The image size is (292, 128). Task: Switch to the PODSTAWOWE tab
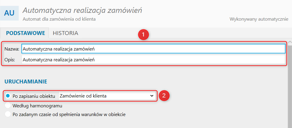tap(25, 33)
